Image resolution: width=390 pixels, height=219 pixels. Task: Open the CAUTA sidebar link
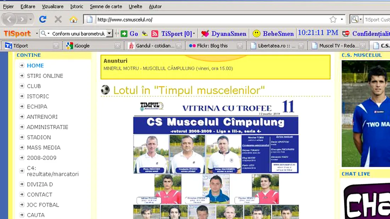36,215
